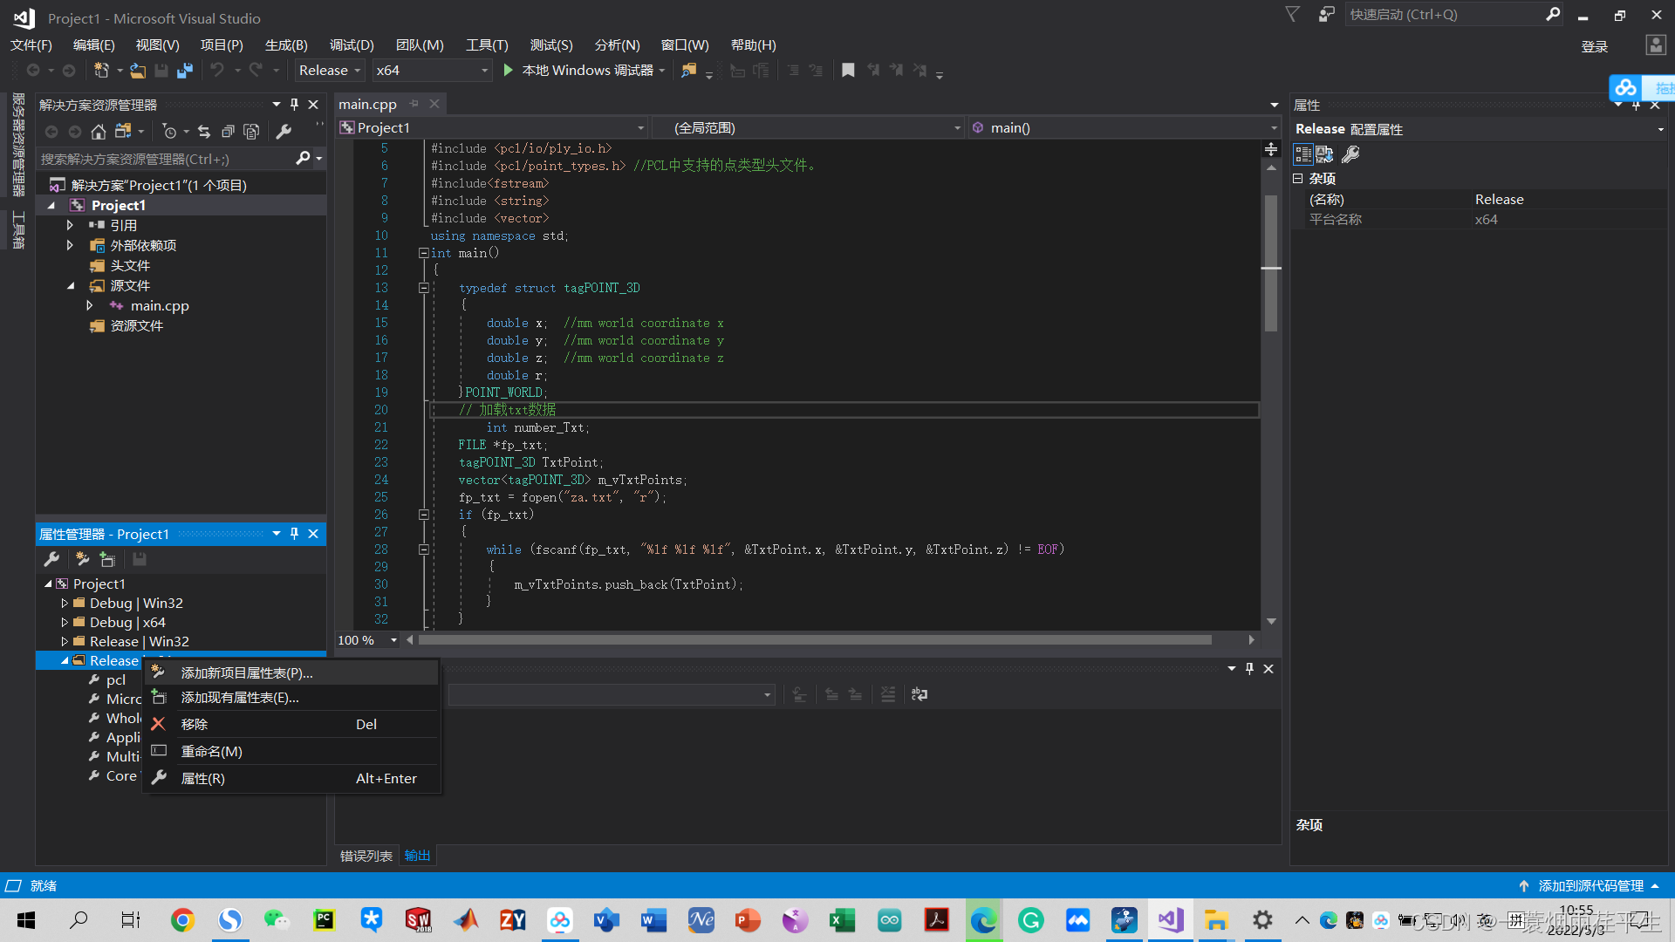
Task: Open the x64 platform dropdown
Action: pyautogui.click(x=432, y=71)
